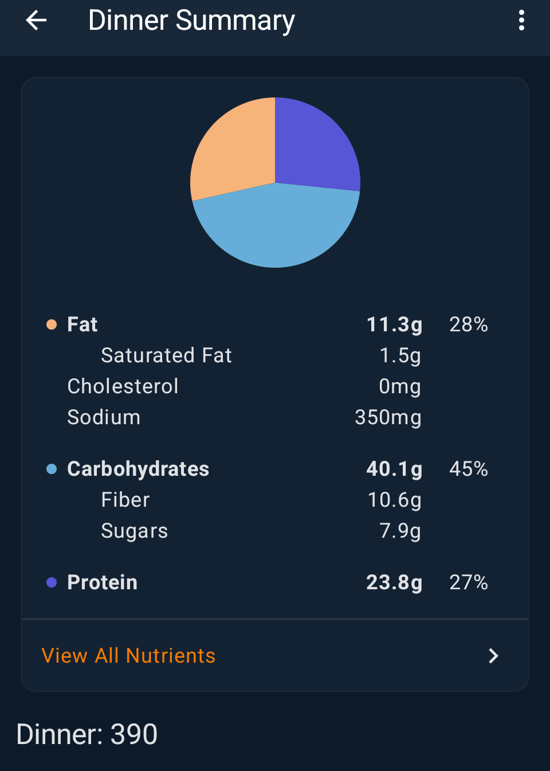Tap the Dinner Summary title
This screenshot has width=550, height=771.
(191, 21)
